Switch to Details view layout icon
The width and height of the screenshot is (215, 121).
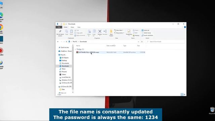point(182,94)
